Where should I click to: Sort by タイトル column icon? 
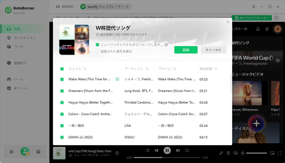click(x=85, y=69)
